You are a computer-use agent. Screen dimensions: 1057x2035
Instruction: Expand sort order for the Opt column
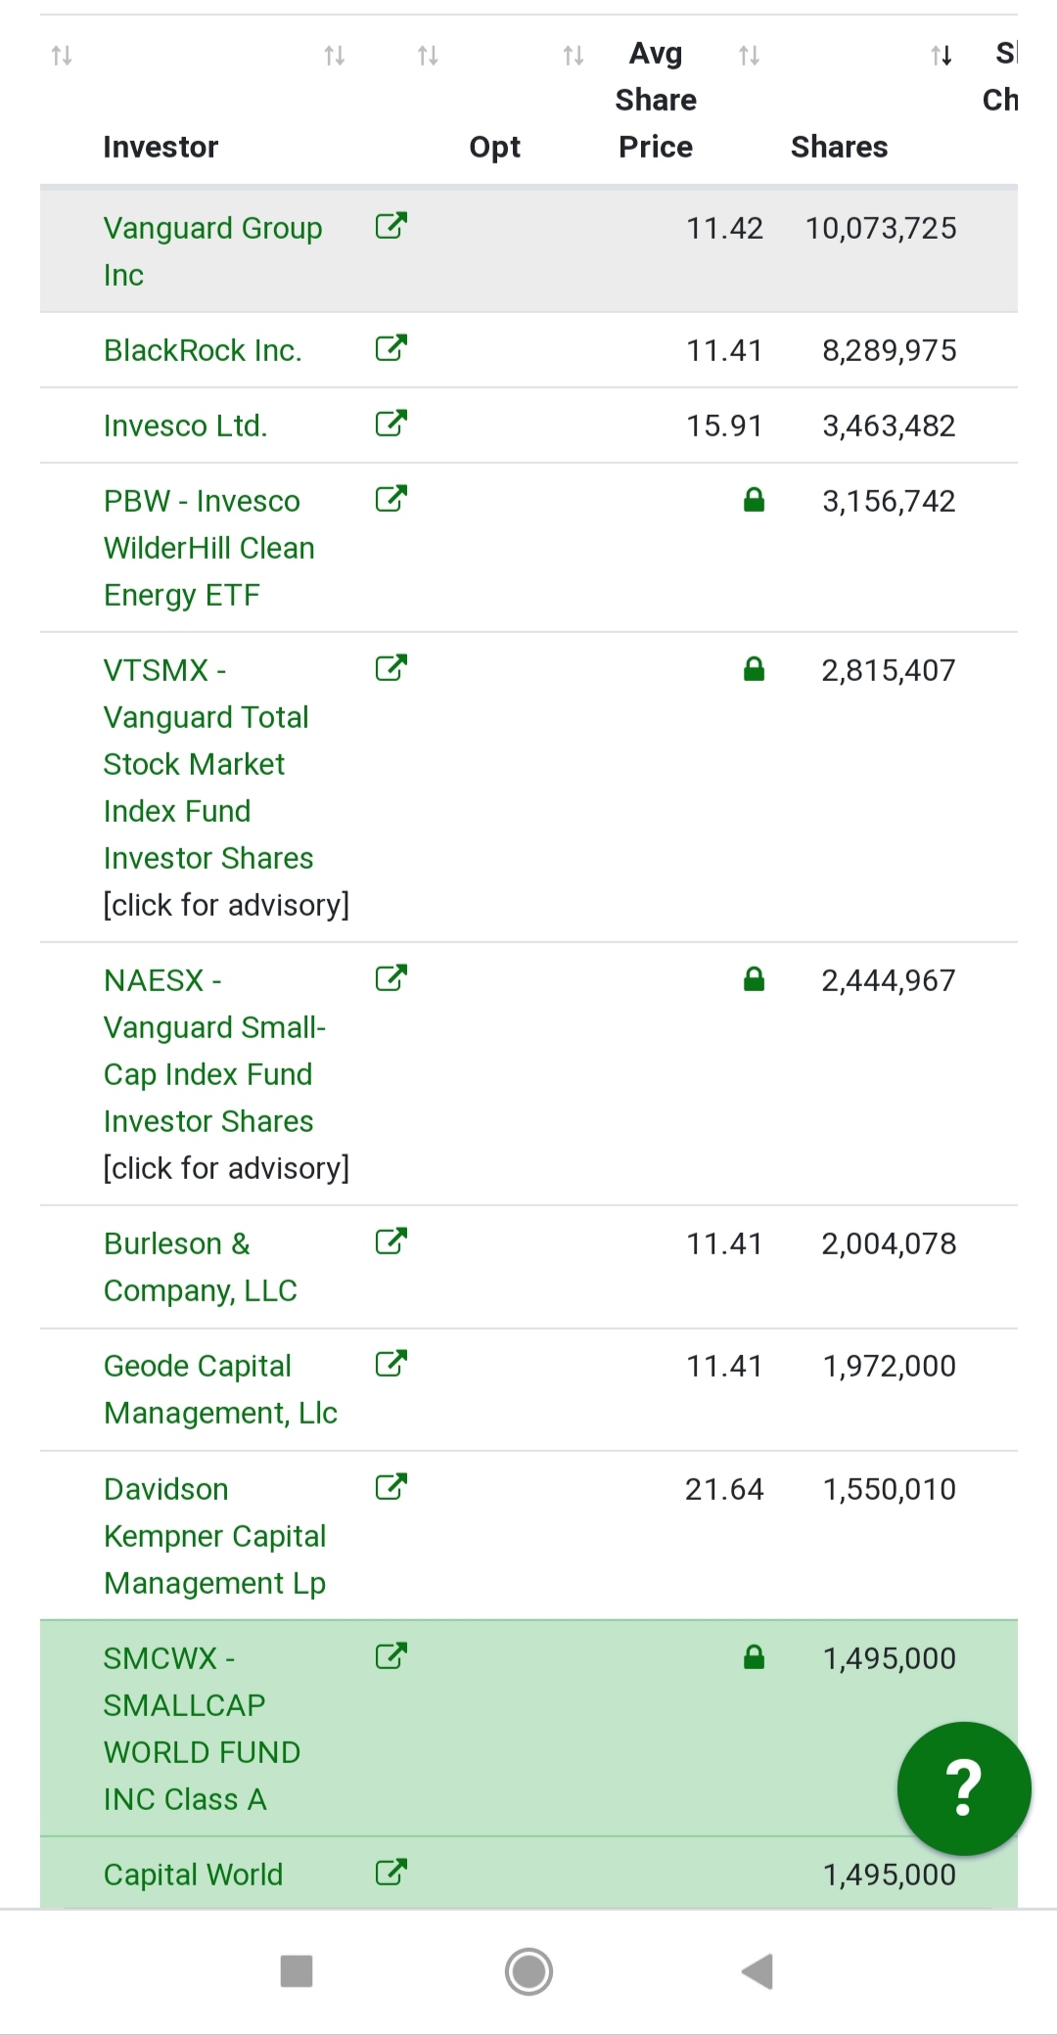pos(426,56)
